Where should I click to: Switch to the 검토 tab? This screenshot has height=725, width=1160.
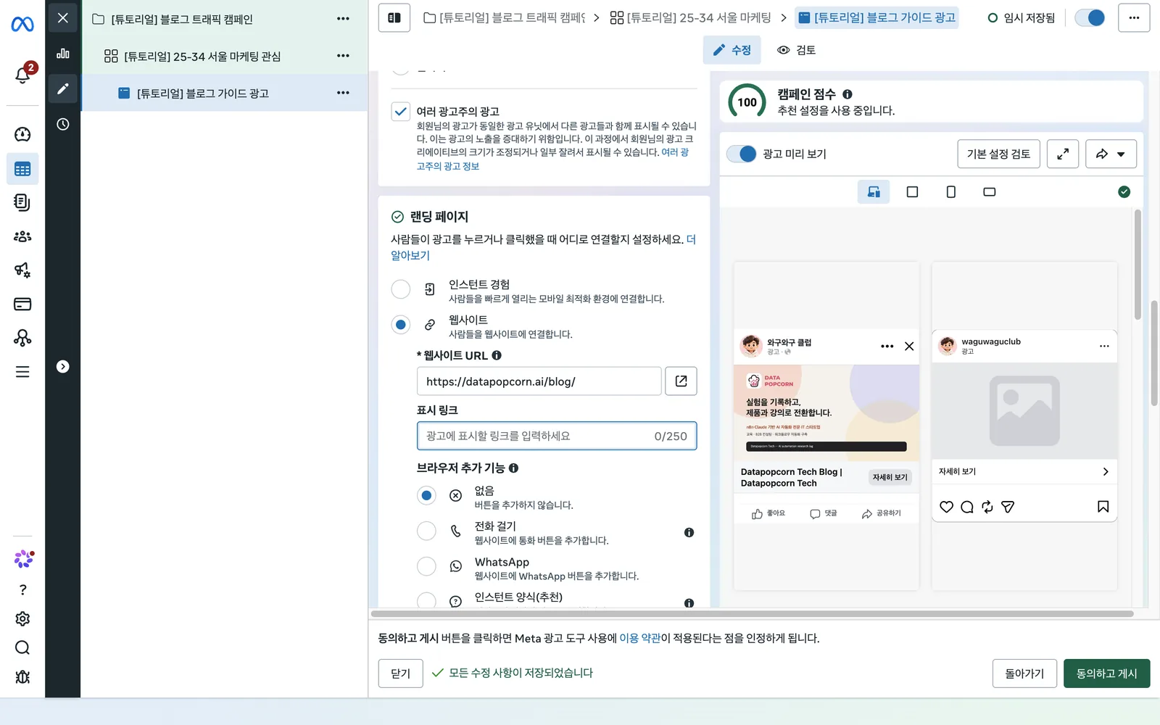click(796, 50)
